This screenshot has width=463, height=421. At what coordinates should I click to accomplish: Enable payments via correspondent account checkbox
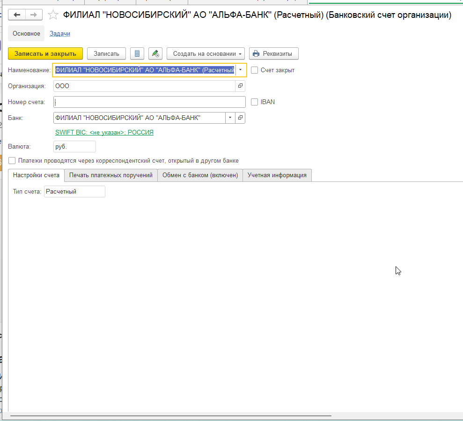tap(12, 160)
